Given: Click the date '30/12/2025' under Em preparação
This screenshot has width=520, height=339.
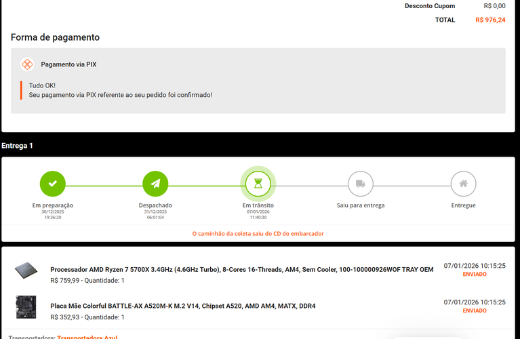Looking at the screenshot, I should pyautogui.click(x=53, y=212).
